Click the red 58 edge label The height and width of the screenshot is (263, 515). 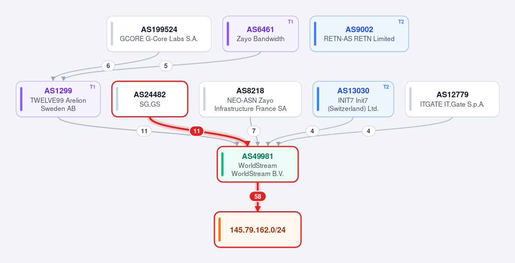click(x=258, y=197)
